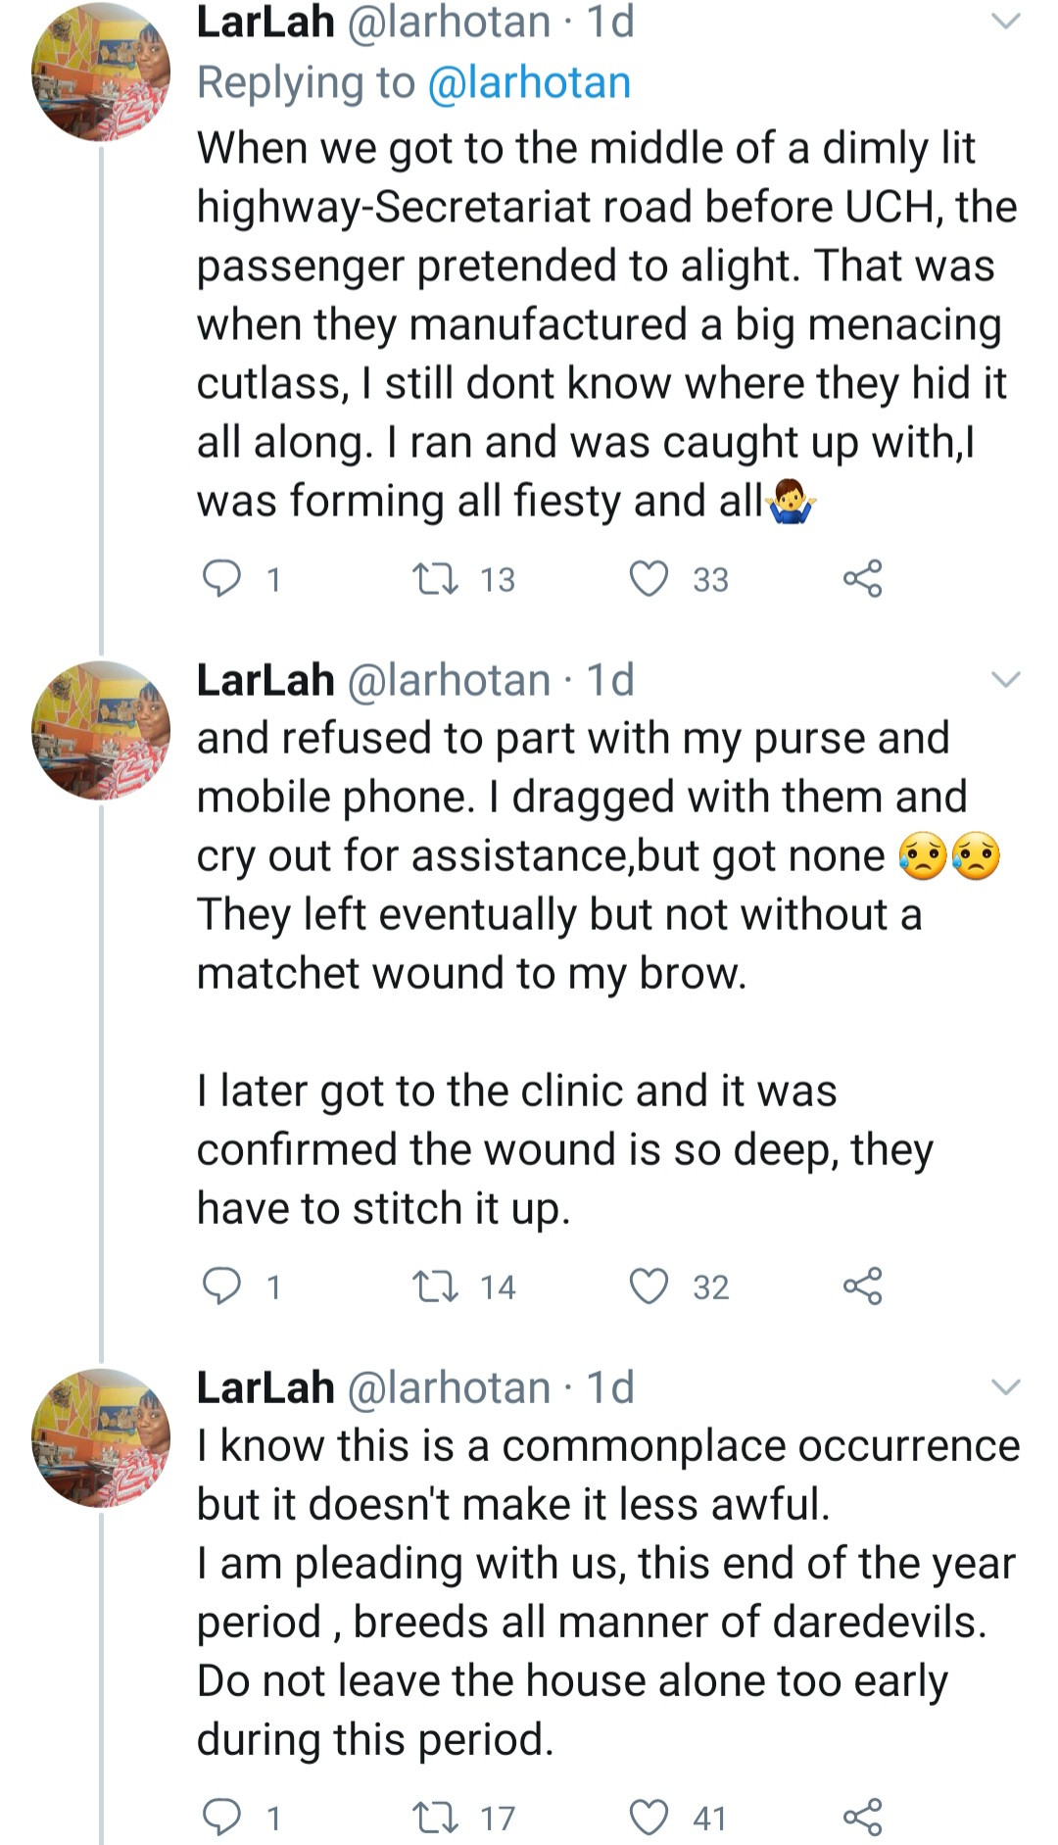This screenshot has height=1845, width=1058.
Task: Open the options chevron on the first tweet
Action: pyautogui.click(x=1006, y=21)
